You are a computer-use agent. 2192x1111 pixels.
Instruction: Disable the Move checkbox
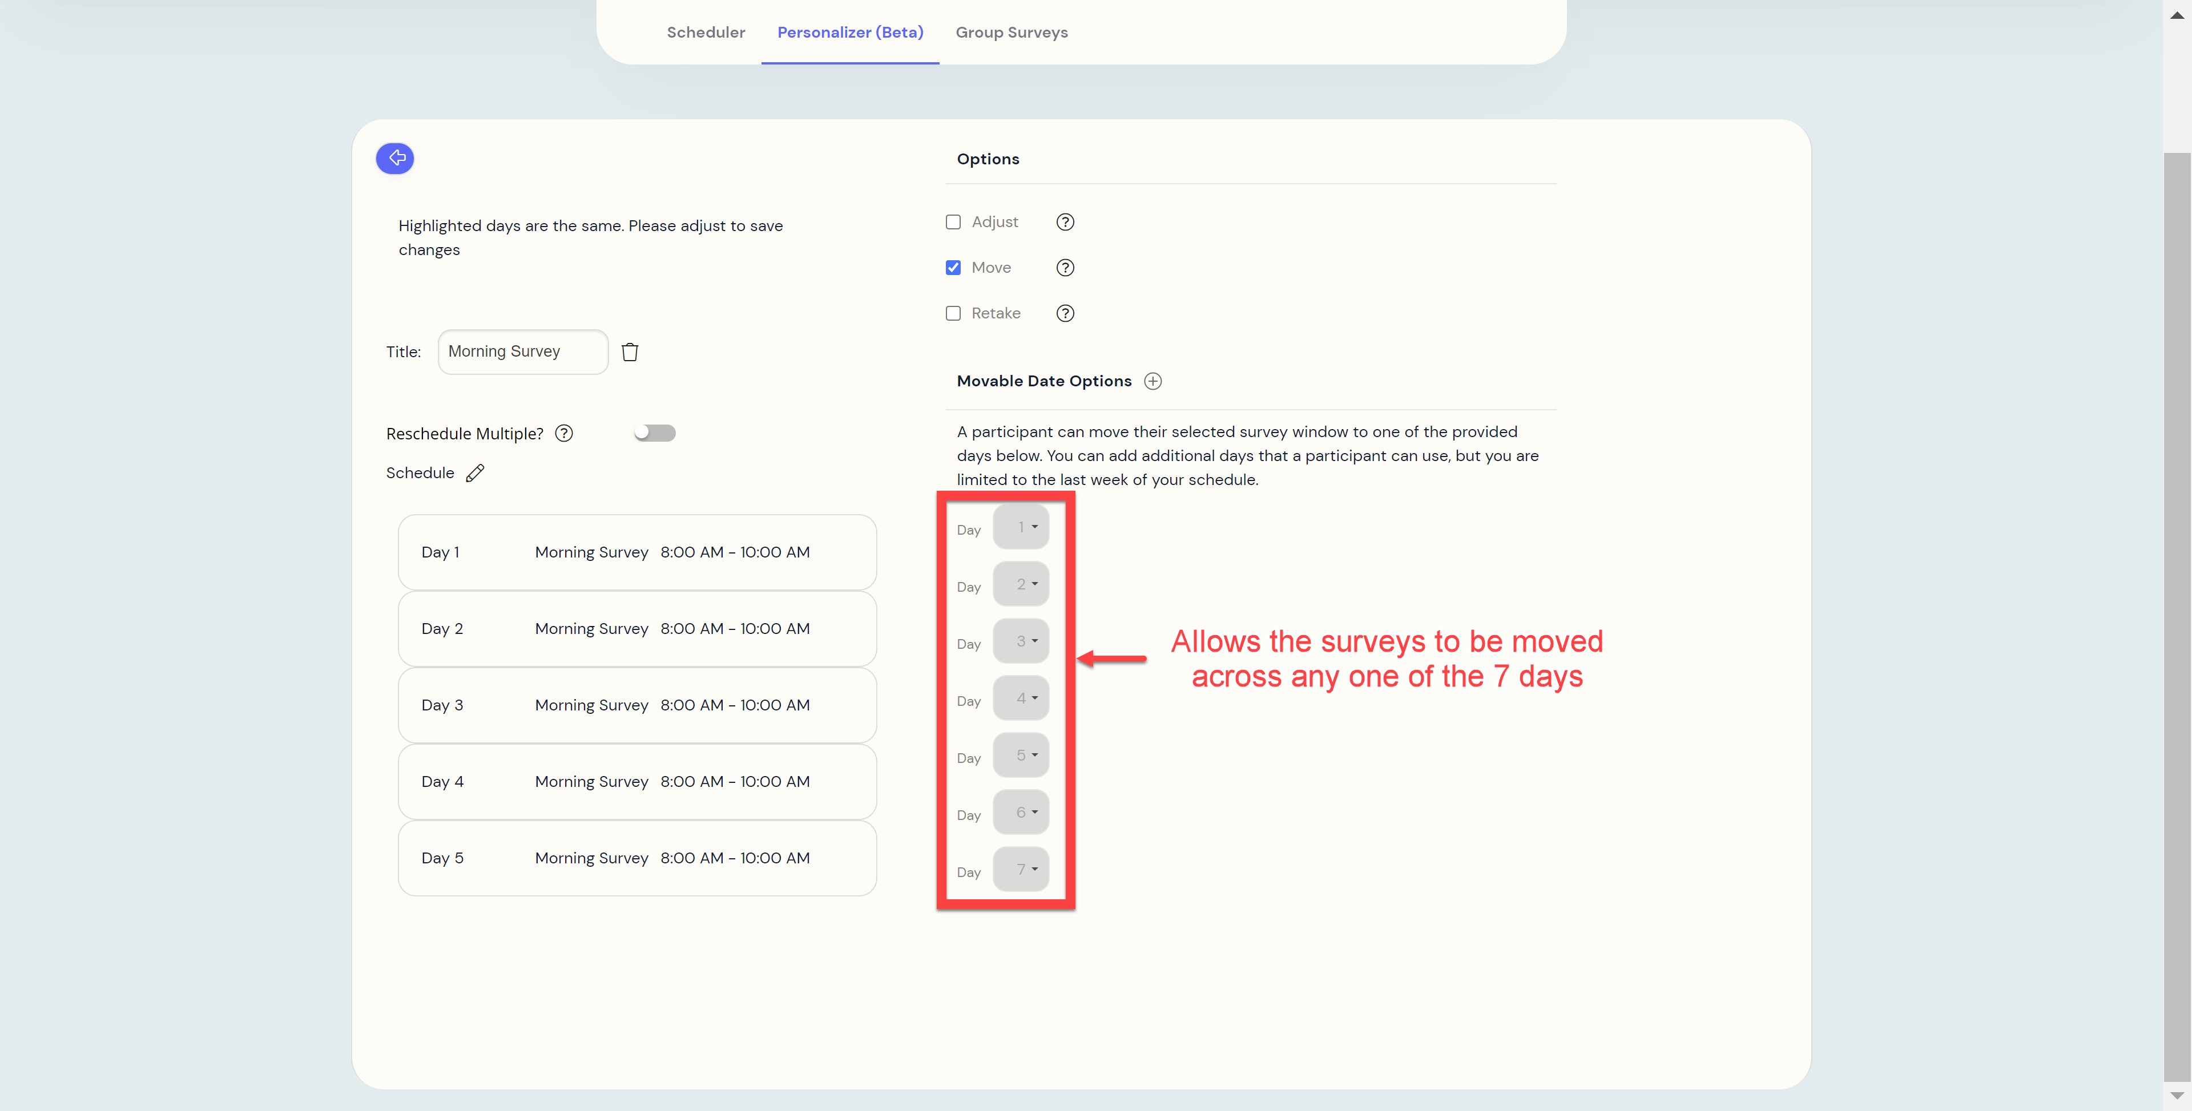954,268
